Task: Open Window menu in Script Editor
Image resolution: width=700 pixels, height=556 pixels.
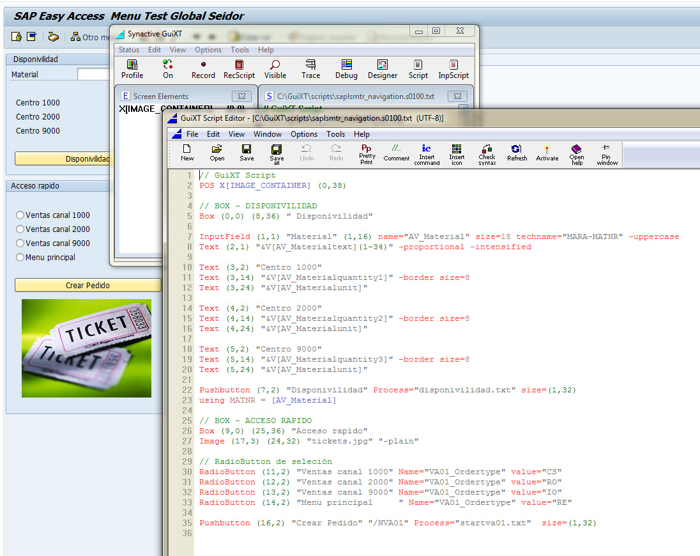Action: [268, 134]
